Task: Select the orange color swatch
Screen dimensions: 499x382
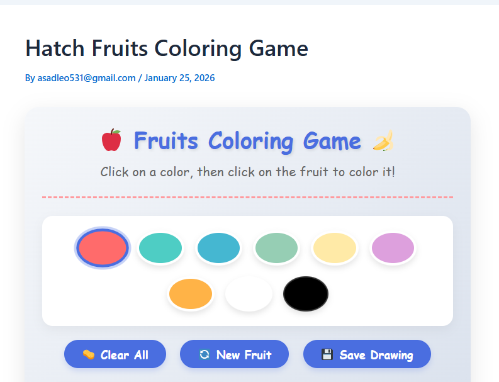Action: click(x=190, y=294)
